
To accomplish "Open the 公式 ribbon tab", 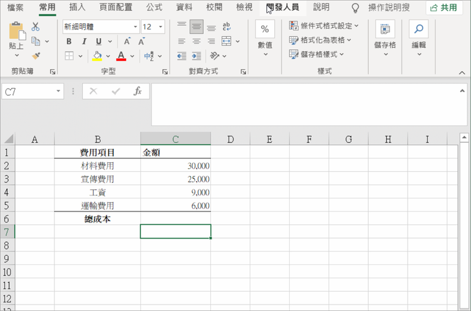I will click(154, 7).
